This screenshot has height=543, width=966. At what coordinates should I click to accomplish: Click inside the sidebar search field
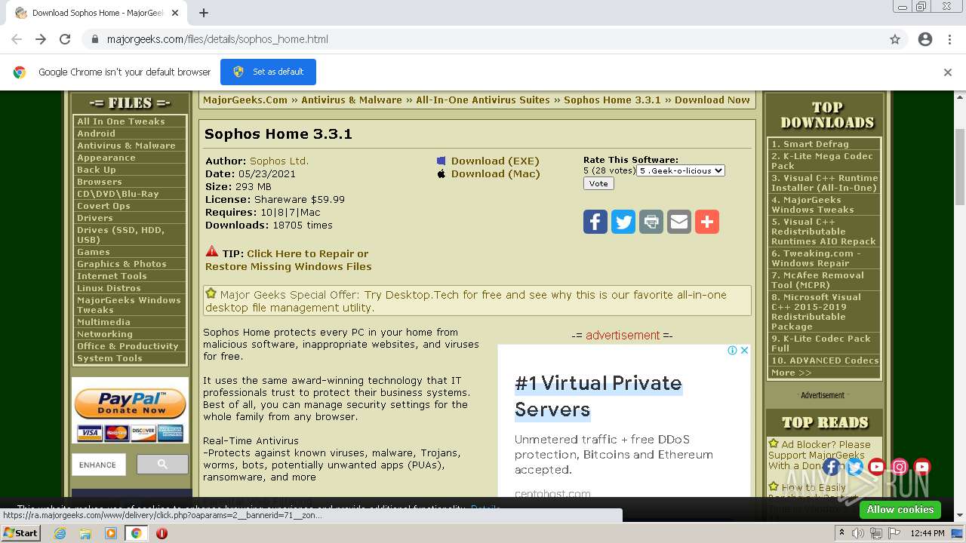tap(99, 465)
